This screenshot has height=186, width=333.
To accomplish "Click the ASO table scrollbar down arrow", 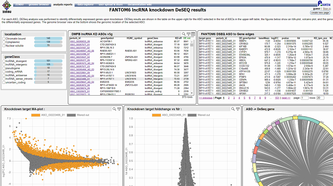I will [x=192, y=93].
